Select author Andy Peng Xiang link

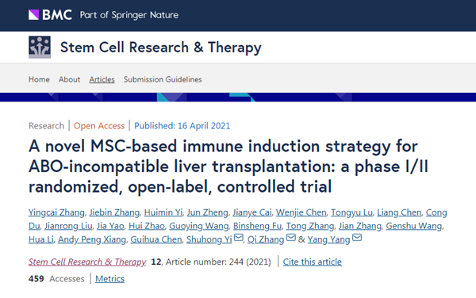(x=92, y=239)
